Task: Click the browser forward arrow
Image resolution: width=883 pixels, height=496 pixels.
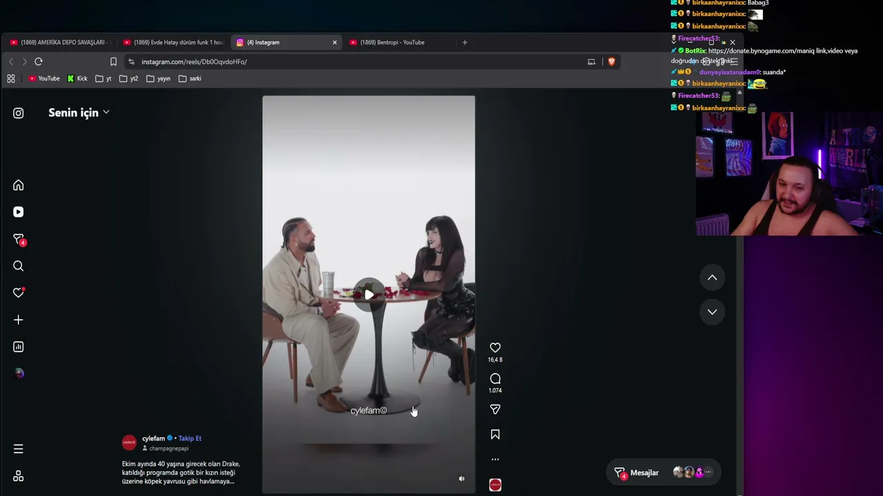Action: 24,61
